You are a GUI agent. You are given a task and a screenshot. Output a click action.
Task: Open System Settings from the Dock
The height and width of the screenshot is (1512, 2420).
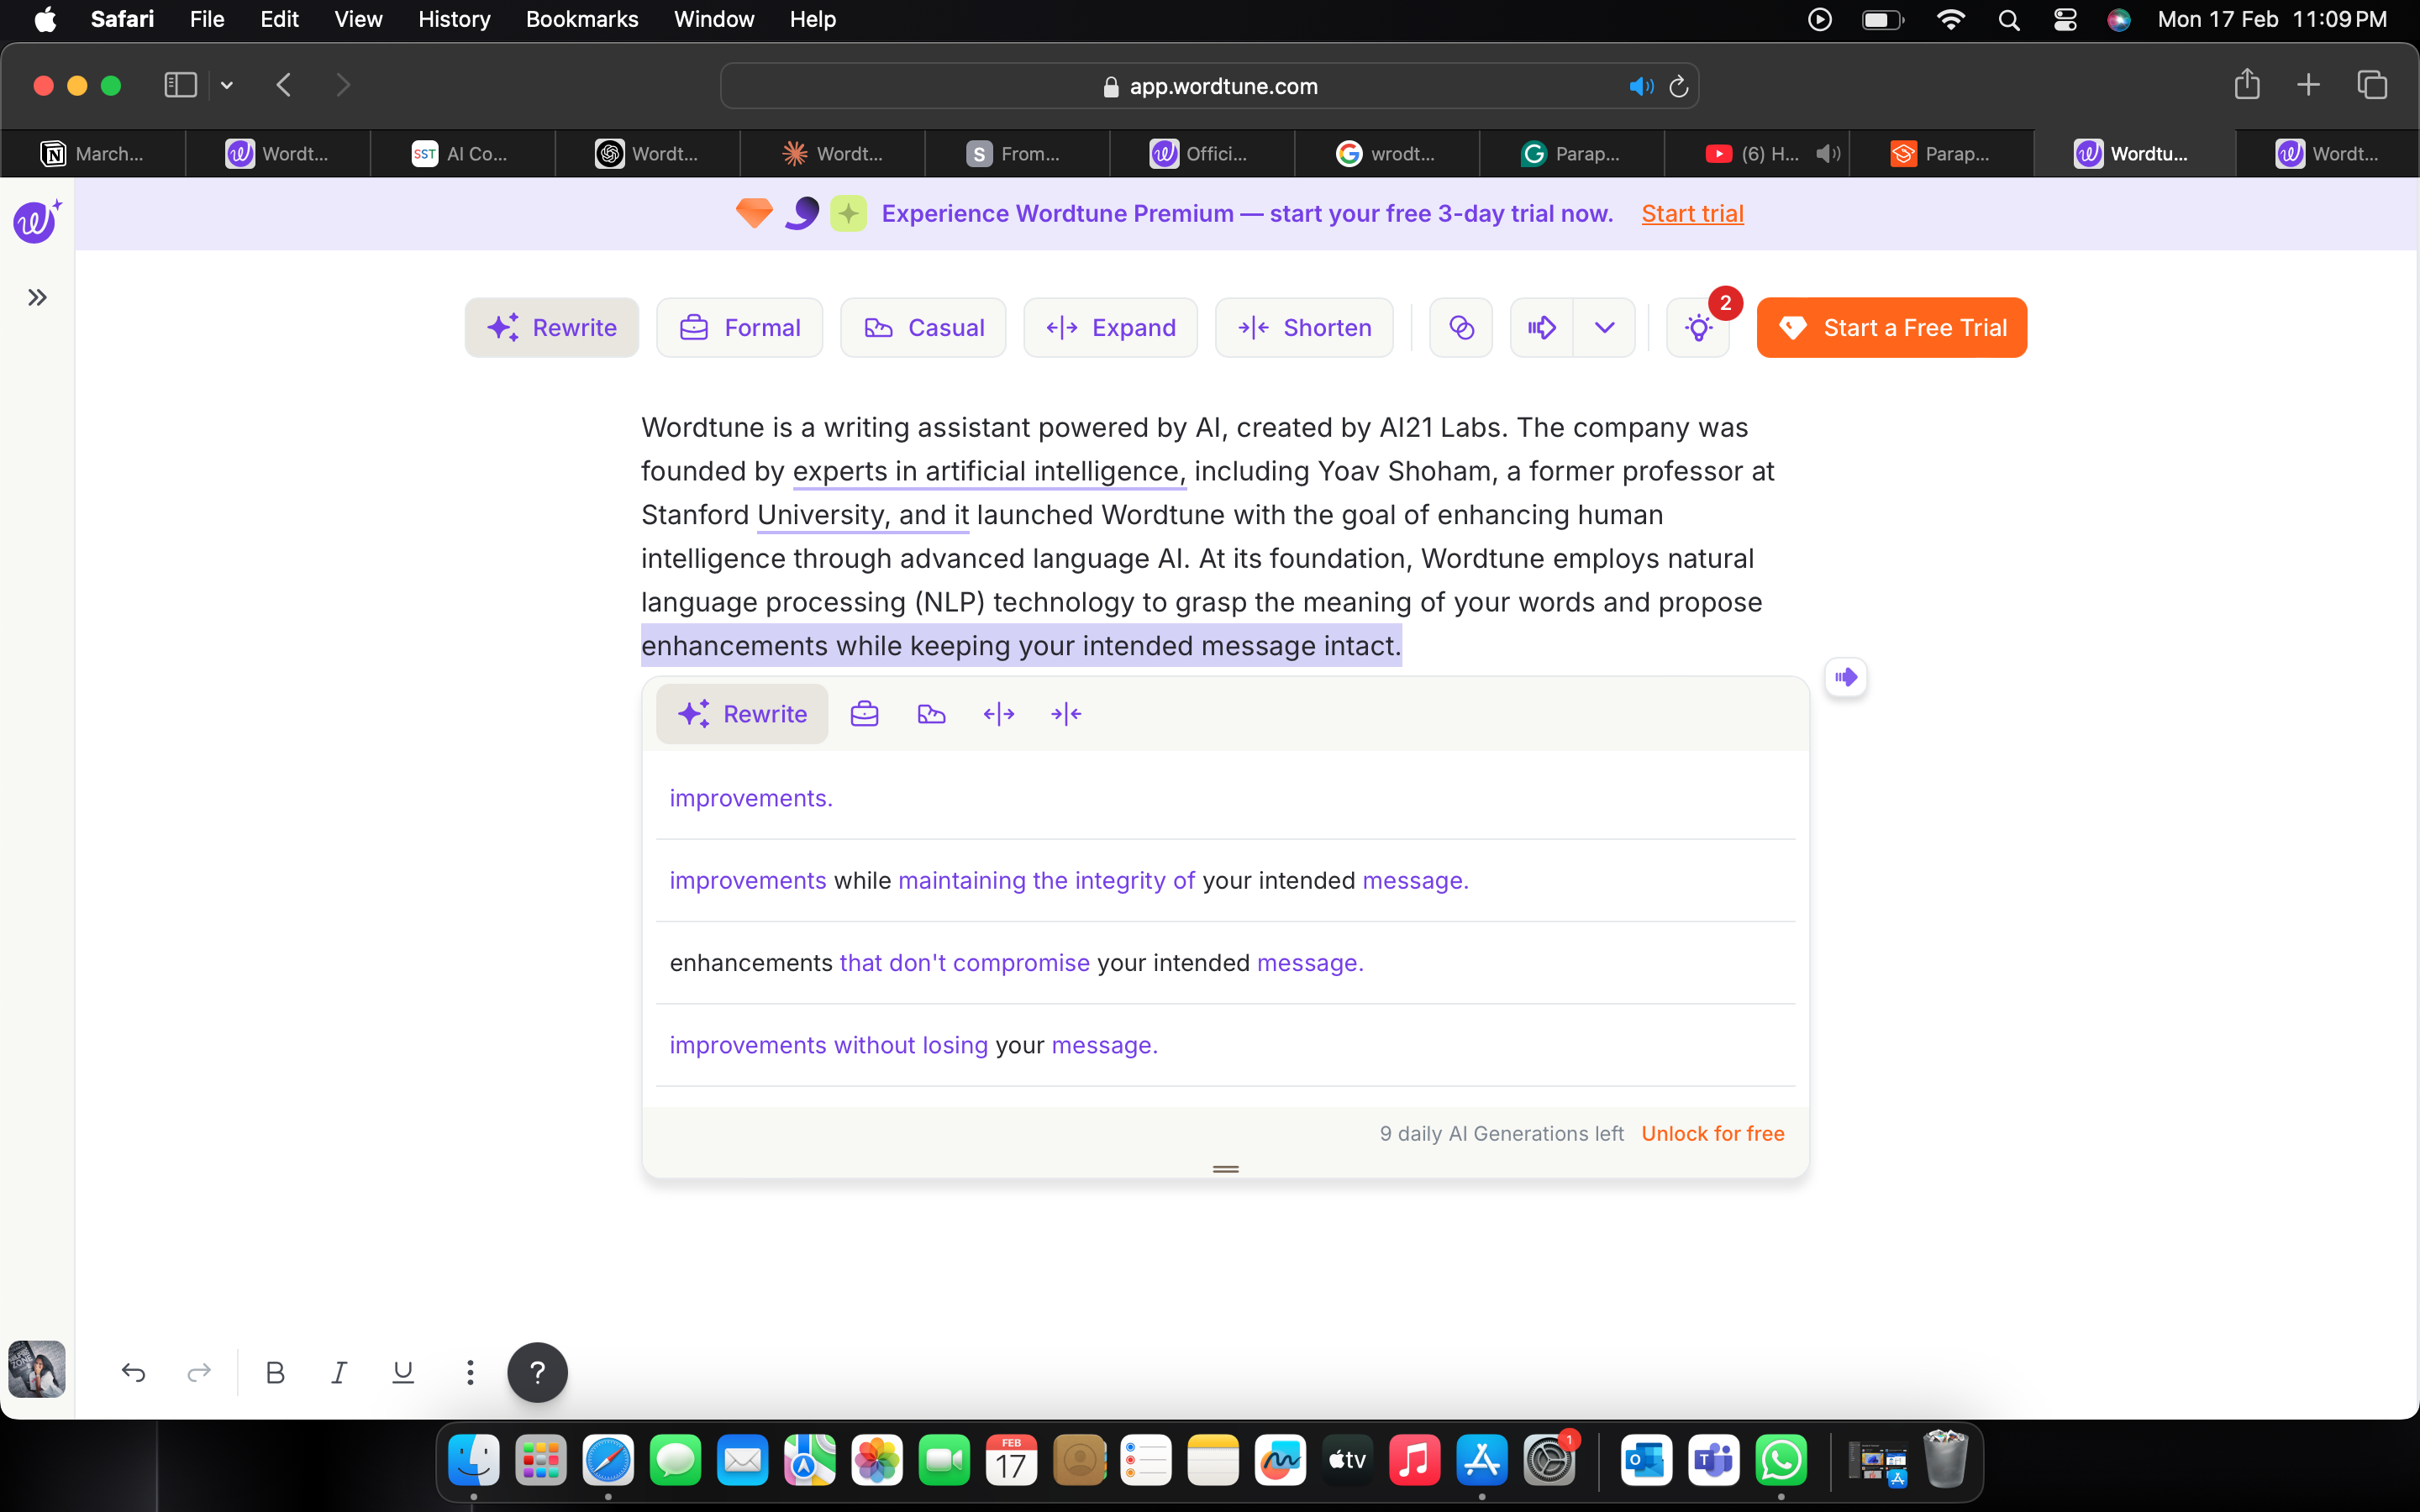[1549, 1461]
